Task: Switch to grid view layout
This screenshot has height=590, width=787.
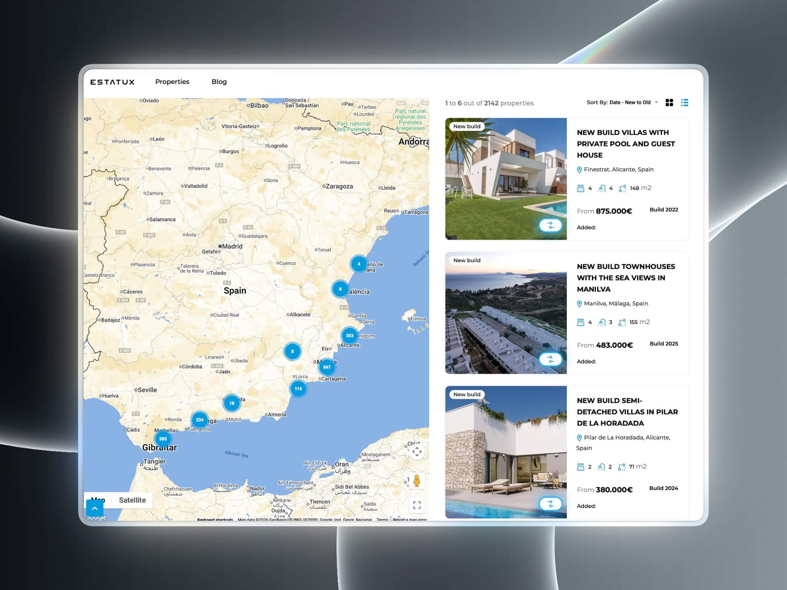Action: [x=669, y=102]
